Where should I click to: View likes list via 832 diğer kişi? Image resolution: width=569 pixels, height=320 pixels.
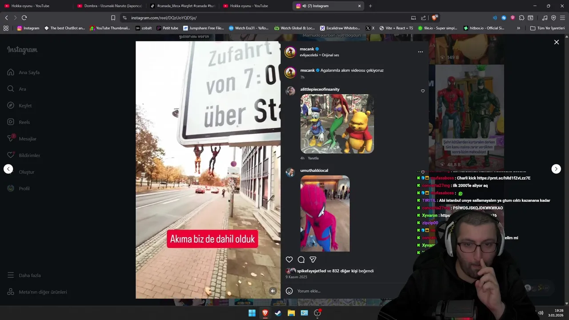point(345,271)
